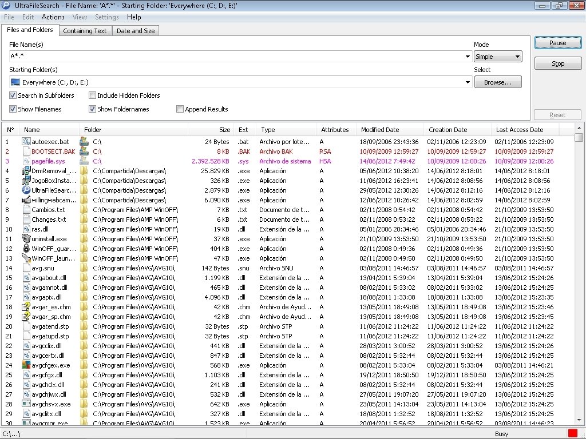Sort by the Ext column header
Image resolution: width=586 pixels, height=439 pixels.
245,130
